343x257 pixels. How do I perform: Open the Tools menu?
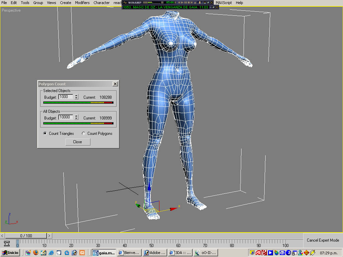(25, 3)
